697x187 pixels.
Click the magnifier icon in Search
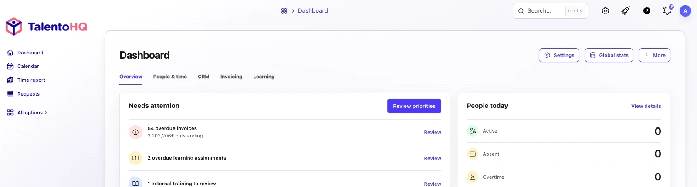coord(521,11)
